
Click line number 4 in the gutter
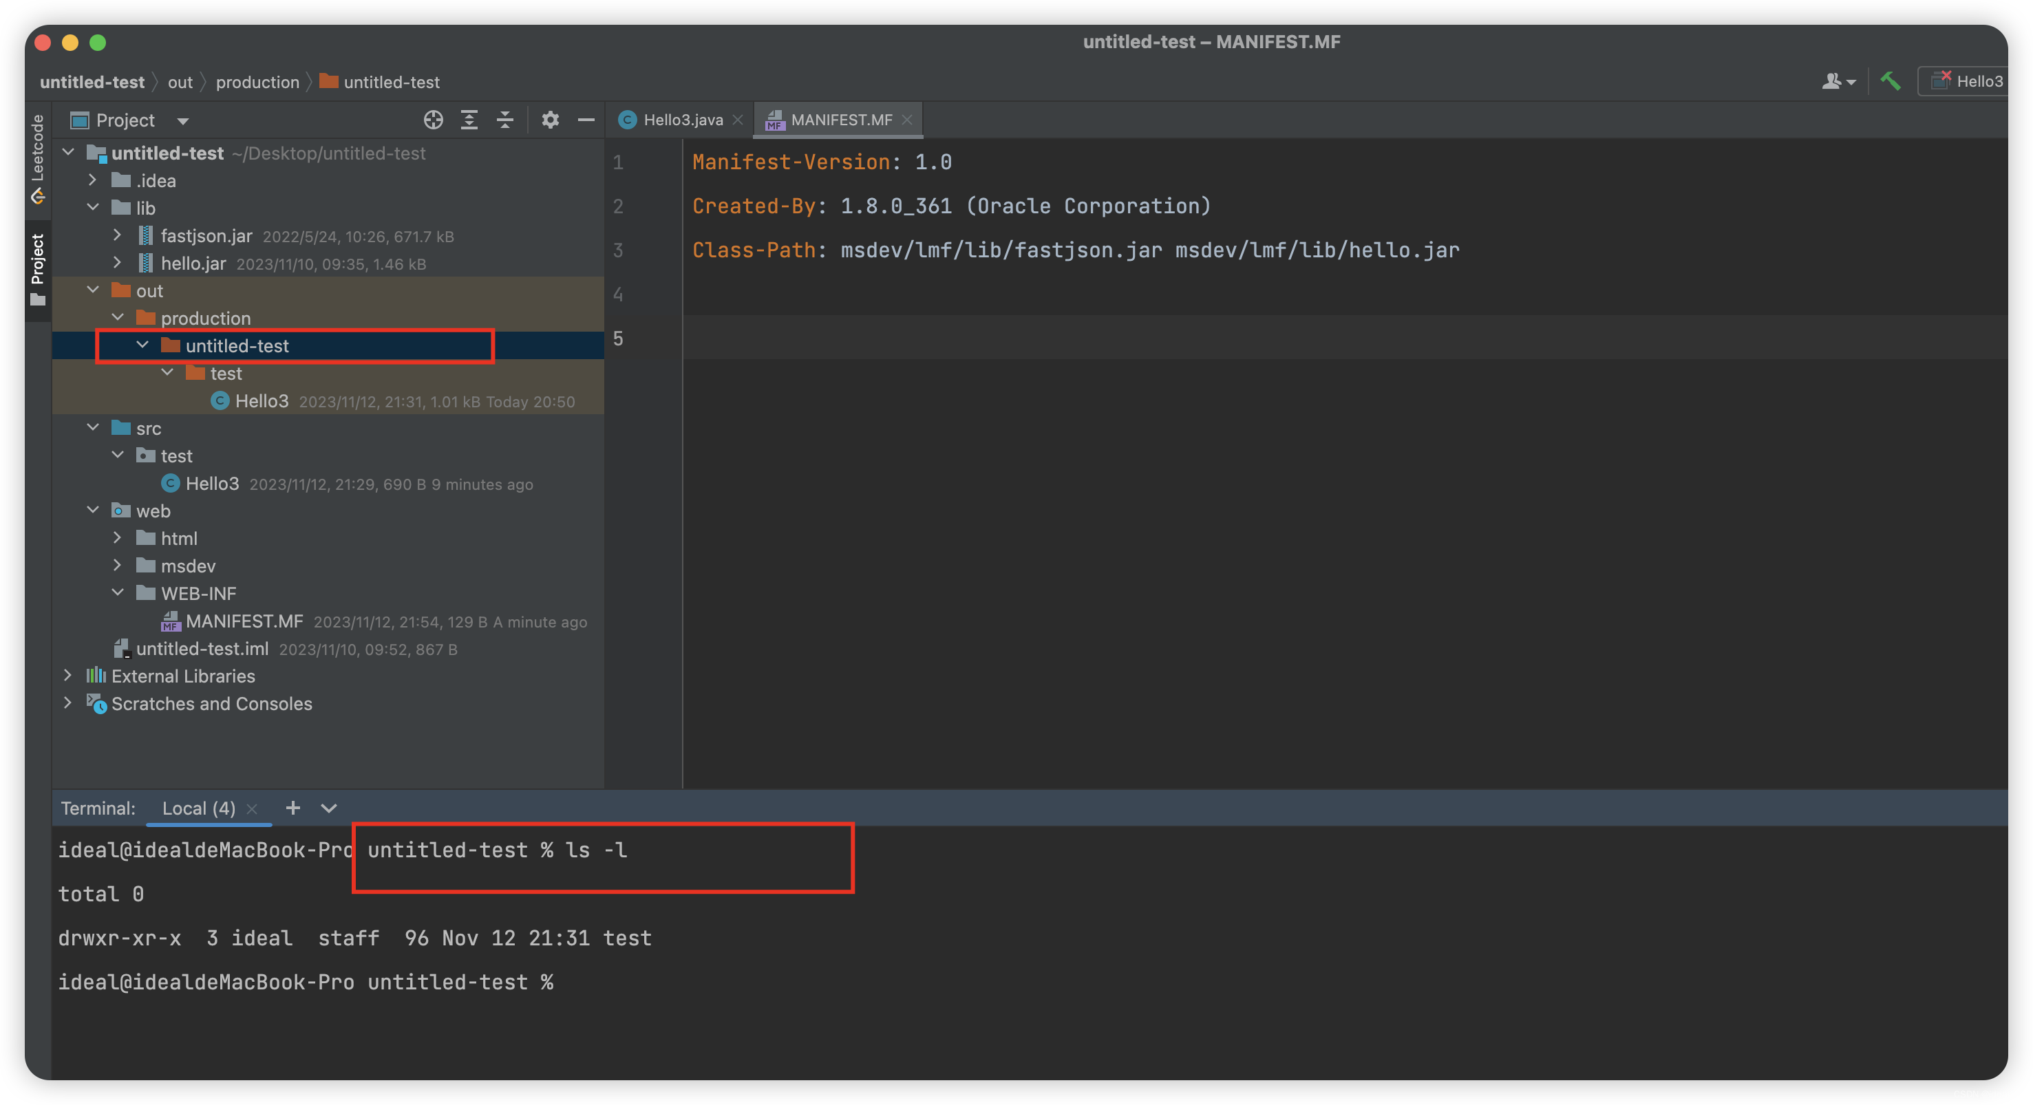tap(618, 294)
